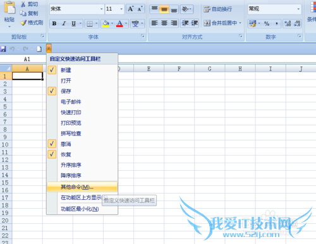Image resolution: width=316 pixels, height=244 pixels.
Task: Align text to top of cell
Action: point(155,9)
